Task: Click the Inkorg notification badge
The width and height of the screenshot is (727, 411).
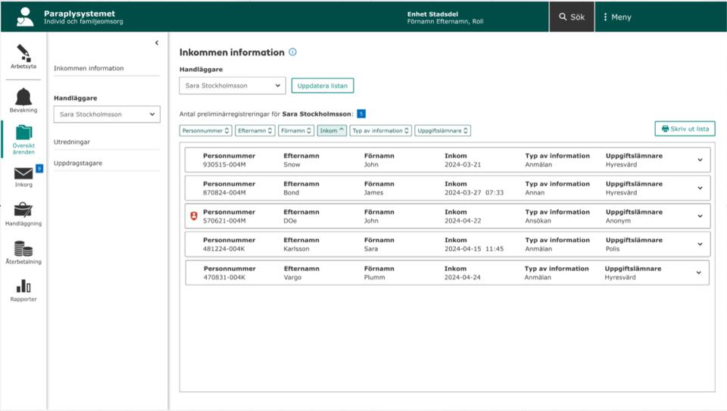Action: 39,169
